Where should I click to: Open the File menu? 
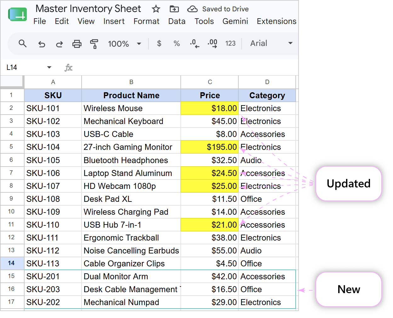click(40, 21)
